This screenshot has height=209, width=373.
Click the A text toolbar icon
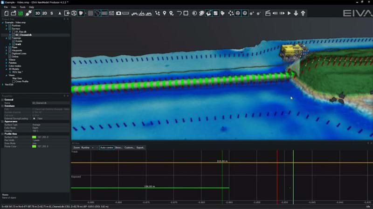click(x=60, y=13)
